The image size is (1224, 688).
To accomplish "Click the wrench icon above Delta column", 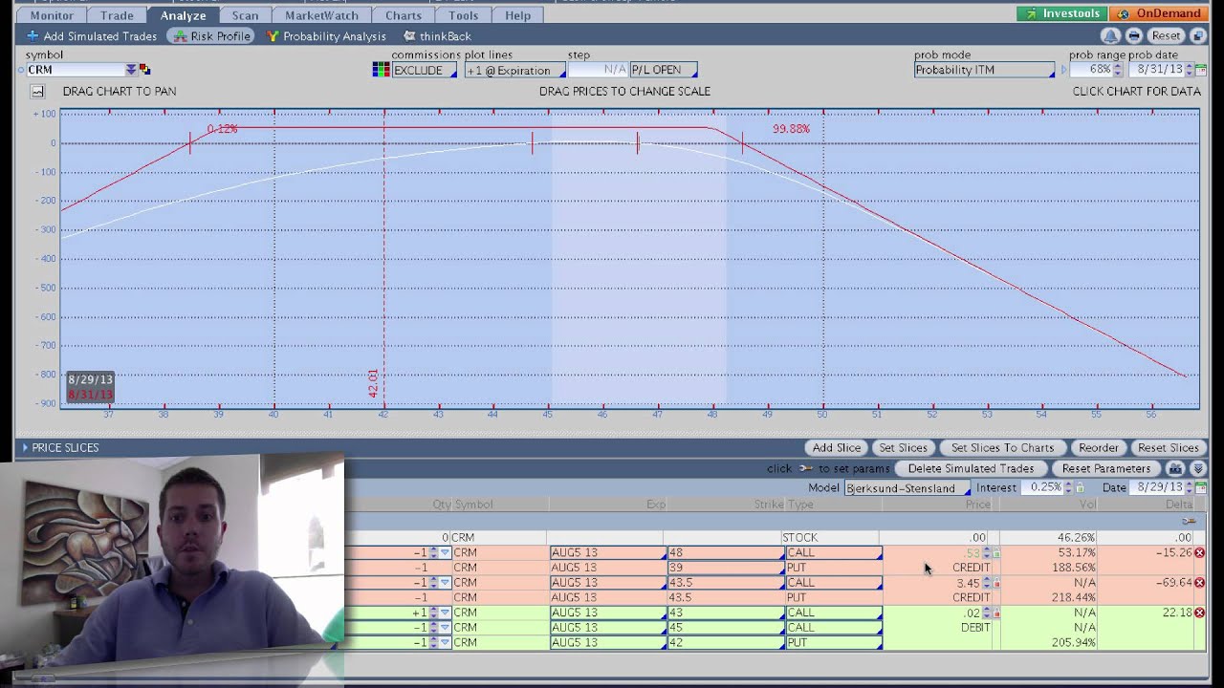I will tap(1189, 521).
